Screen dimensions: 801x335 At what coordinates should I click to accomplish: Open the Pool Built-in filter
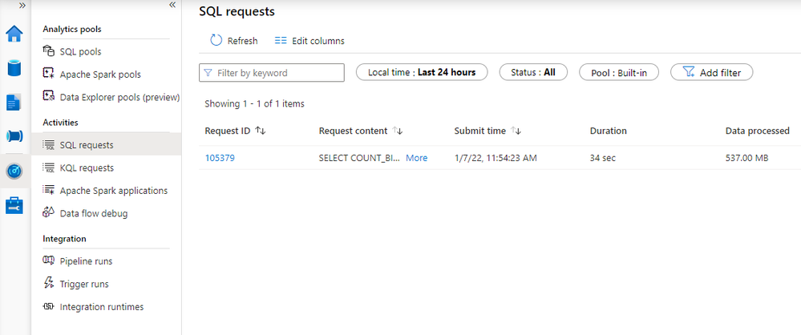[619, 72]
